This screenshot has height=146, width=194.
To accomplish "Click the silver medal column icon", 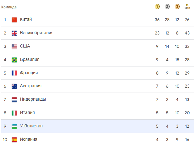I will (167, 7).
